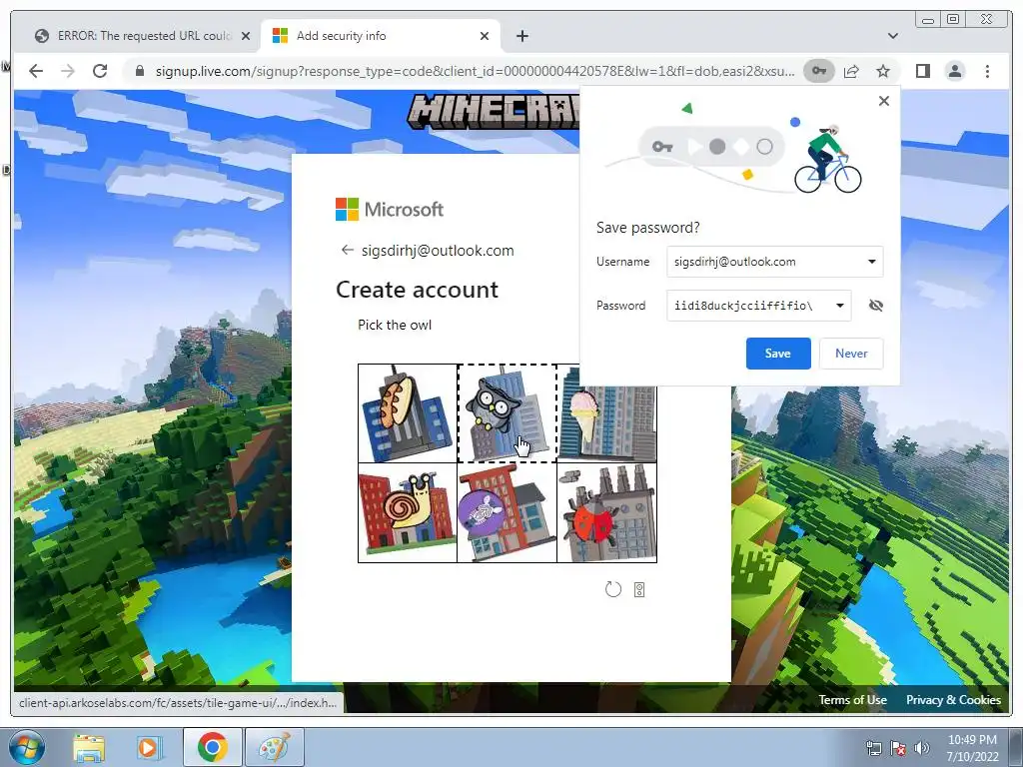
Task: Expand the Password dropdown arrow
Action: [839, 306]
